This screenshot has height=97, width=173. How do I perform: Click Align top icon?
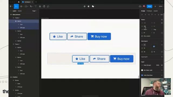pyautogui.click(x=152, y=15)
